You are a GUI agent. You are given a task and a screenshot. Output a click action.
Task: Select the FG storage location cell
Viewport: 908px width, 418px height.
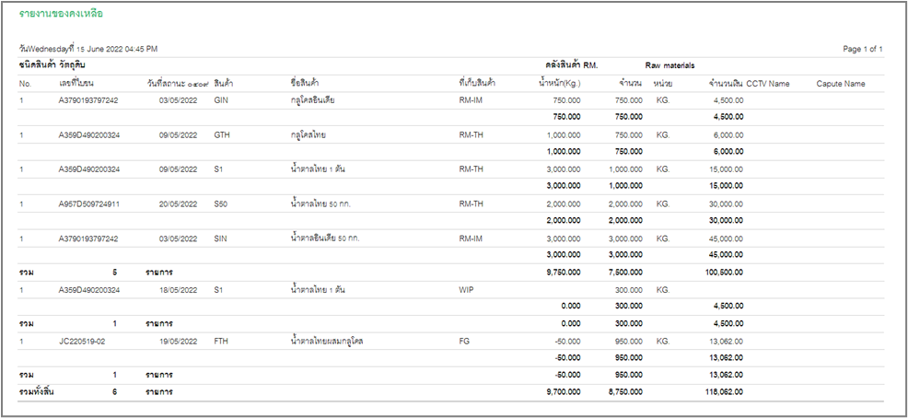463,342
